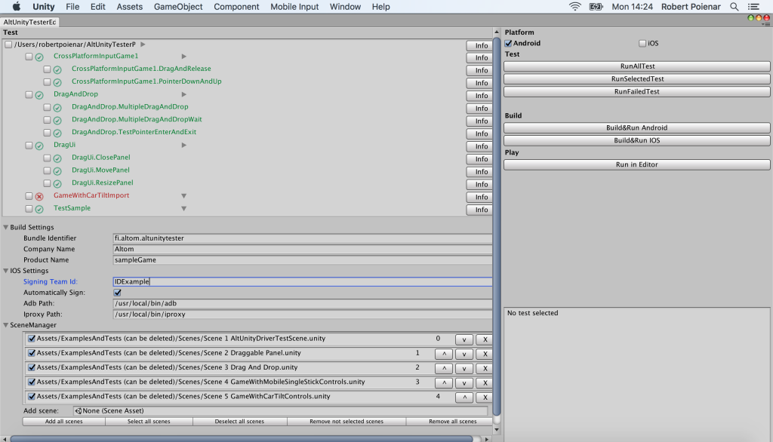The image size is (773, 442).
Task: Click the Apple menu icon
Action: 17,6
